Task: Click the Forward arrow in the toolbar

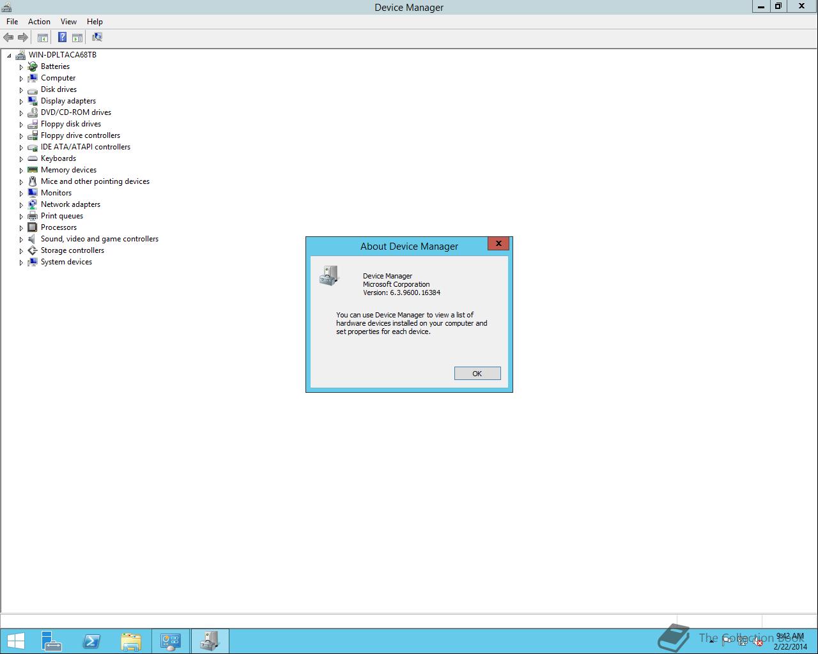Action: 23,38
